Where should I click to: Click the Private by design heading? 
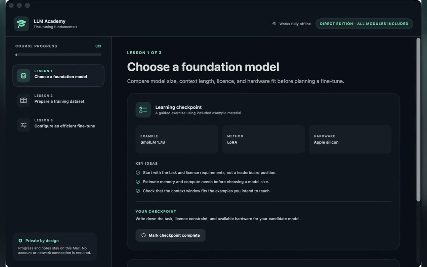tap(42, 241)
